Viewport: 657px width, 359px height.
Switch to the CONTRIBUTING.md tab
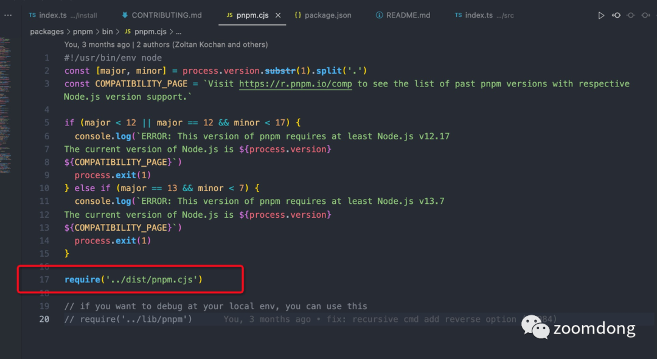click(x=162, y=15)
